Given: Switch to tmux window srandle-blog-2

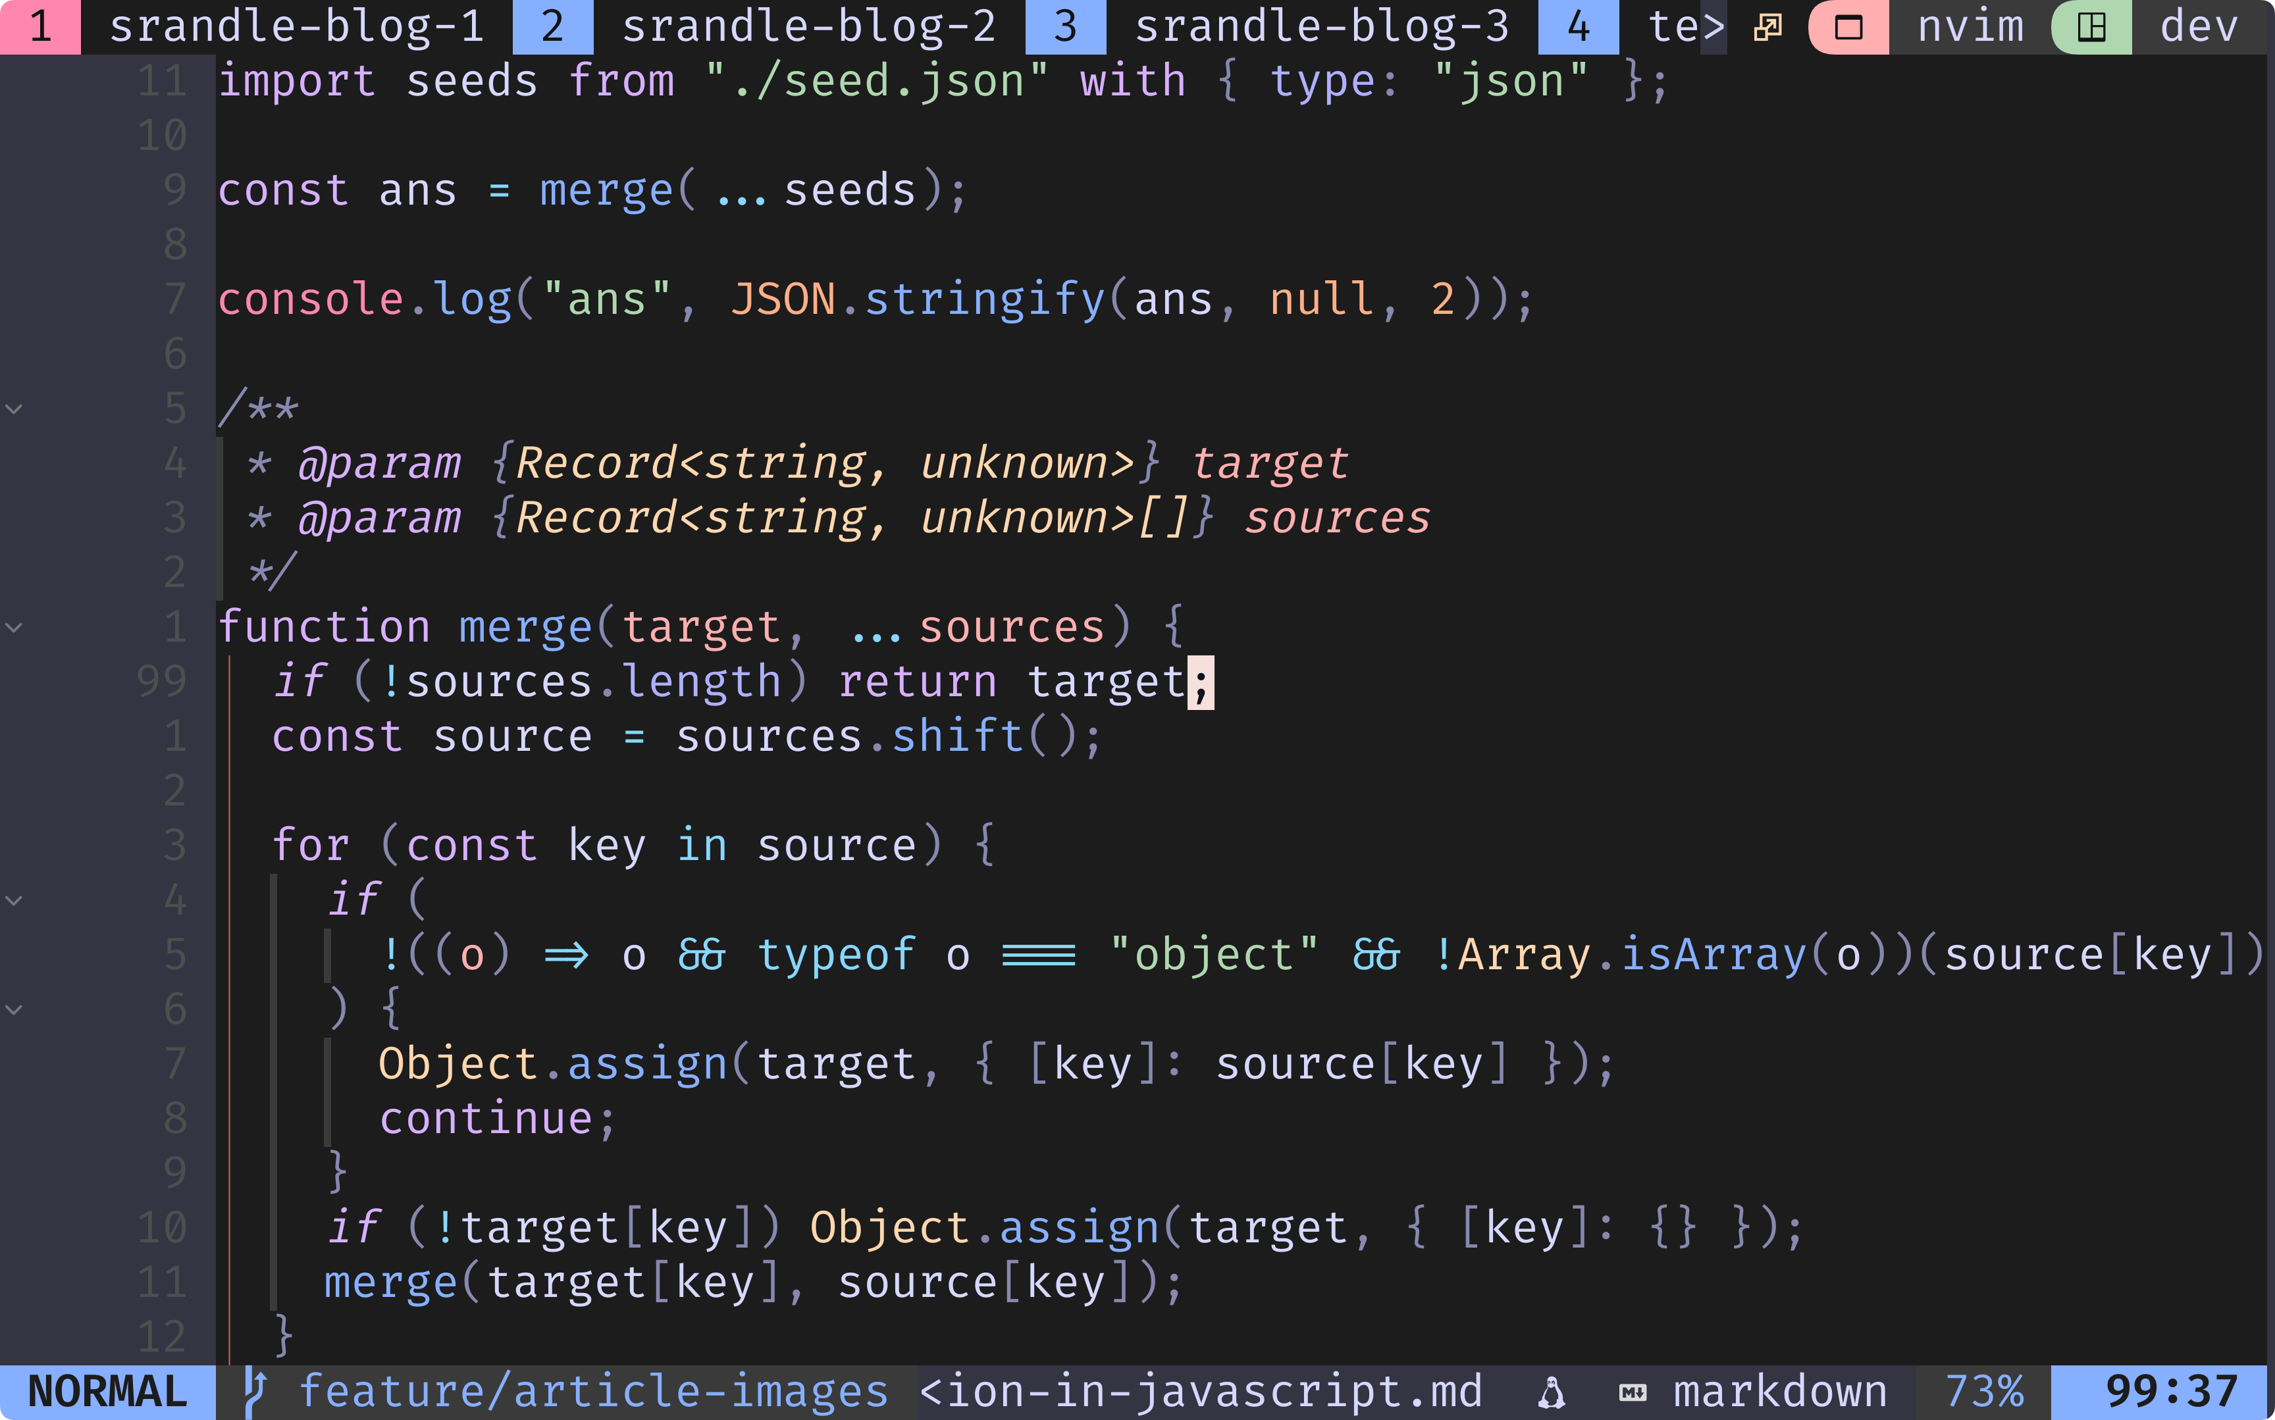Looking at the screenshot, I should pos(809,27).
